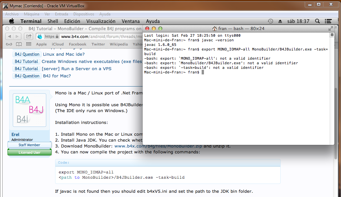Click B4J Tutorial tag beside Create Windows executables
The width and height of the screenshot is (341, 197).
pos(26,62)
